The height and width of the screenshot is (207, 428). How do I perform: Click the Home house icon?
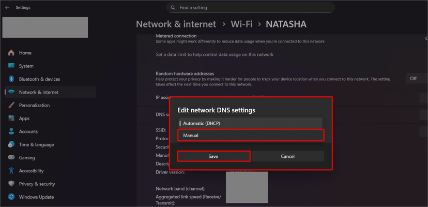11,53
